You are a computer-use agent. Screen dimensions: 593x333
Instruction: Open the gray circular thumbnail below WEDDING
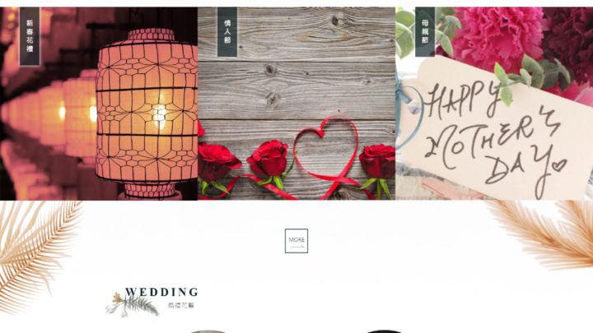coord(208,331)
